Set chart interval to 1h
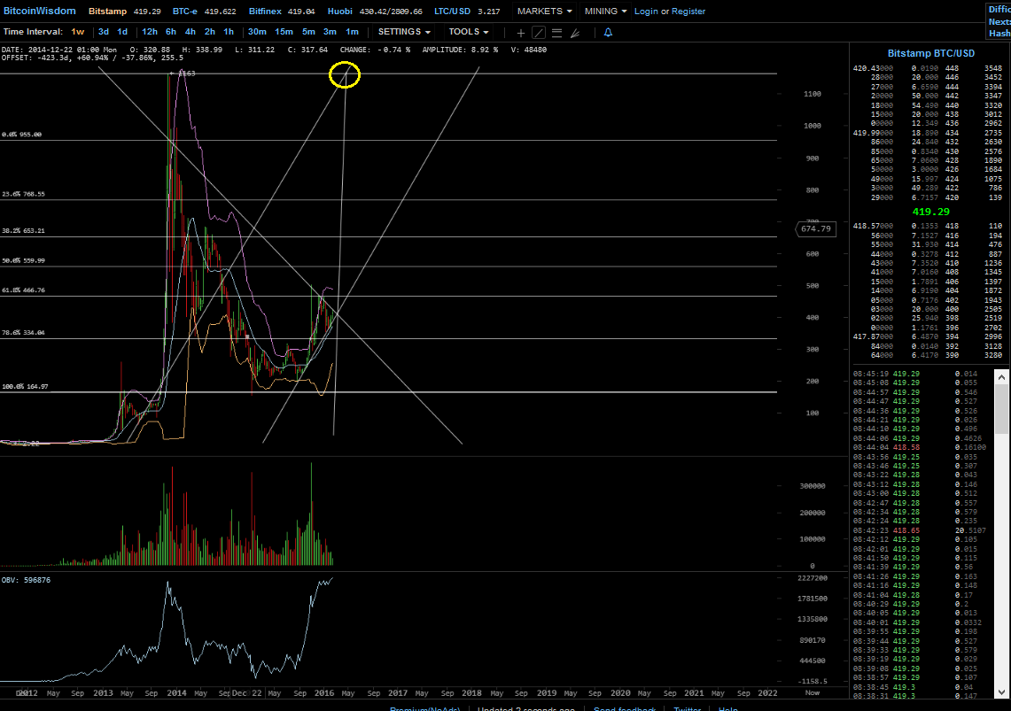The image size is (1011, 711). point(229,32)
